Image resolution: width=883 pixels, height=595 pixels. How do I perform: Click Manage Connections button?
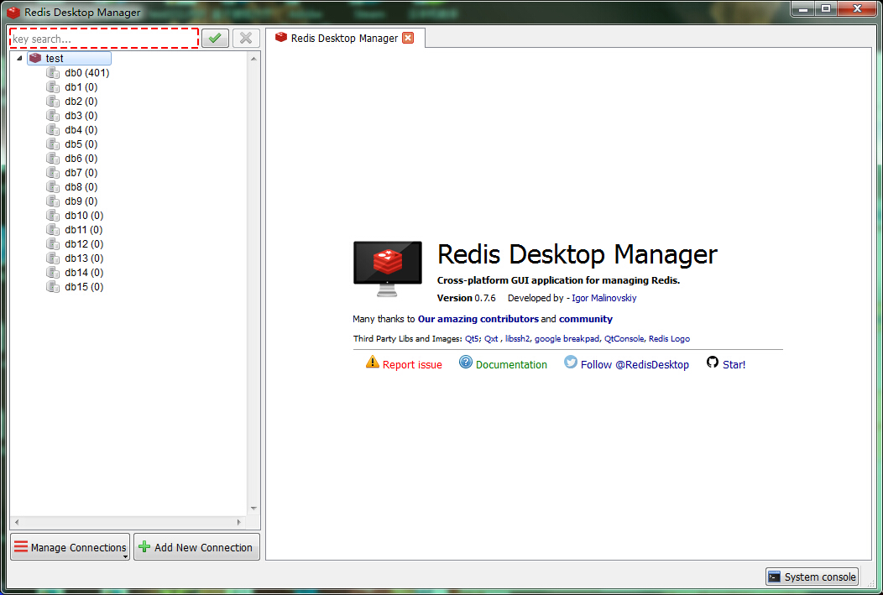pos(71,547)
